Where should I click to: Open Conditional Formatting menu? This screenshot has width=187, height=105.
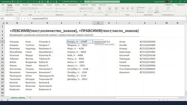[100, 10]
